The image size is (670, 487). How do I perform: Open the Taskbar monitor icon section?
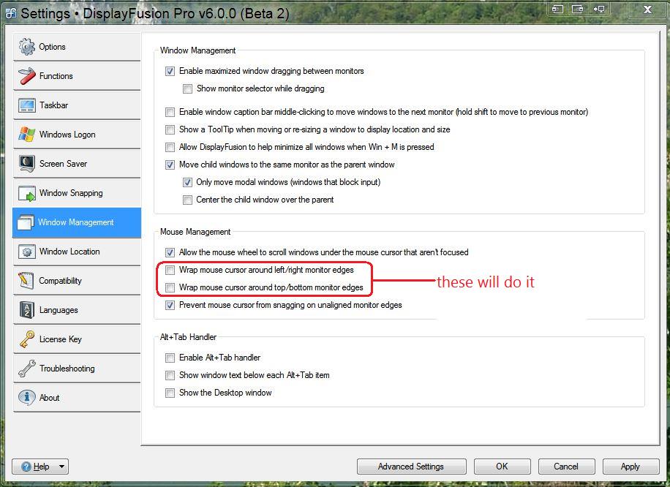pyautogui.click(x=27, y=105)
